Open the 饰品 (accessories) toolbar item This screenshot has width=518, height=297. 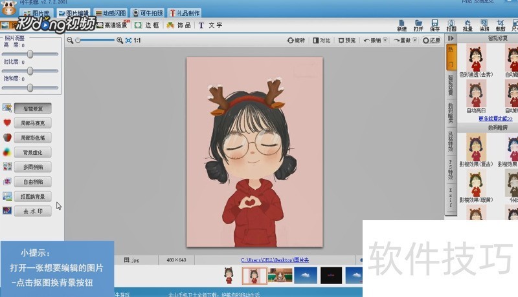click(179, 25)
